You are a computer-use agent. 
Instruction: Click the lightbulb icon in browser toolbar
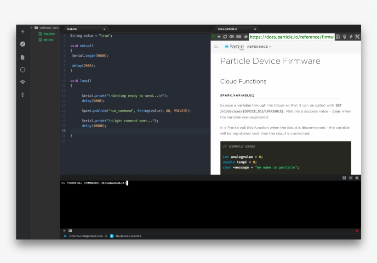pos(344,37)
